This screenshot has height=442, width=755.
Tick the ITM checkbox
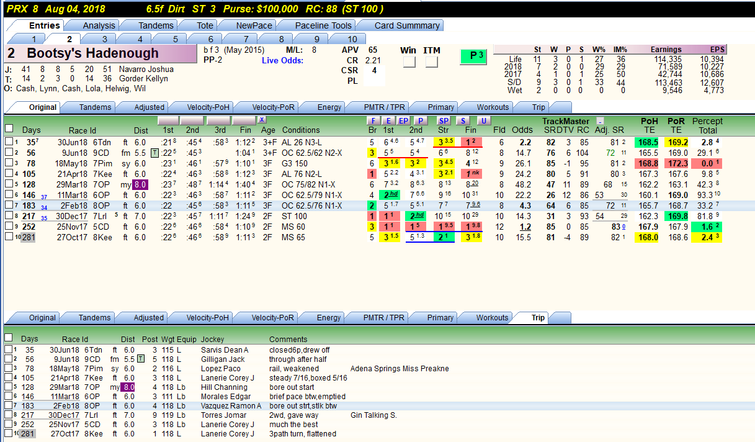(432, 62)
